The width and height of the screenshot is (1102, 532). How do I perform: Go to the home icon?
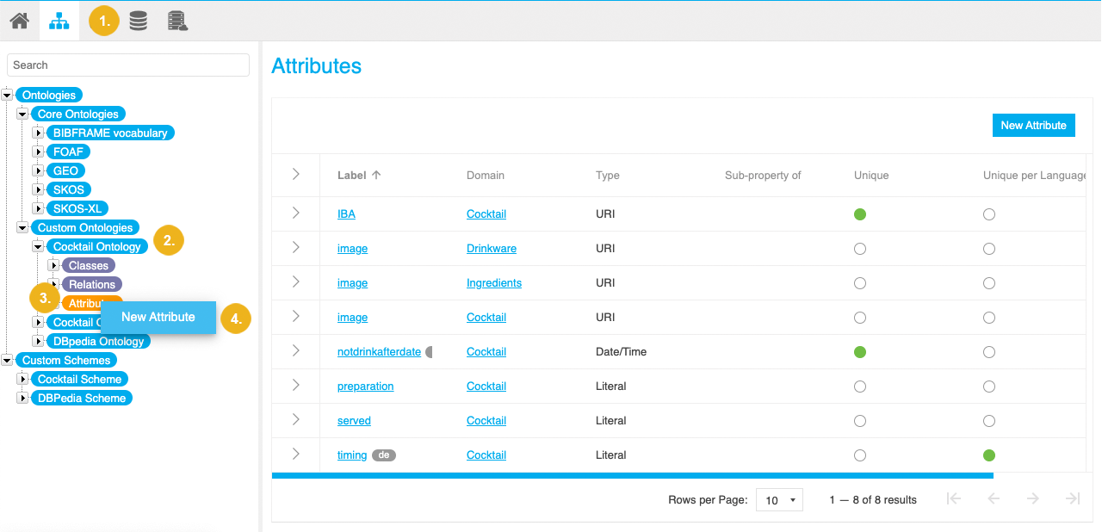click(x=19, y=22)
